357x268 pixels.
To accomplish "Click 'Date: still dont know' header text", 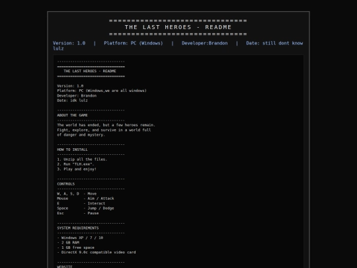I will [274, 43].
